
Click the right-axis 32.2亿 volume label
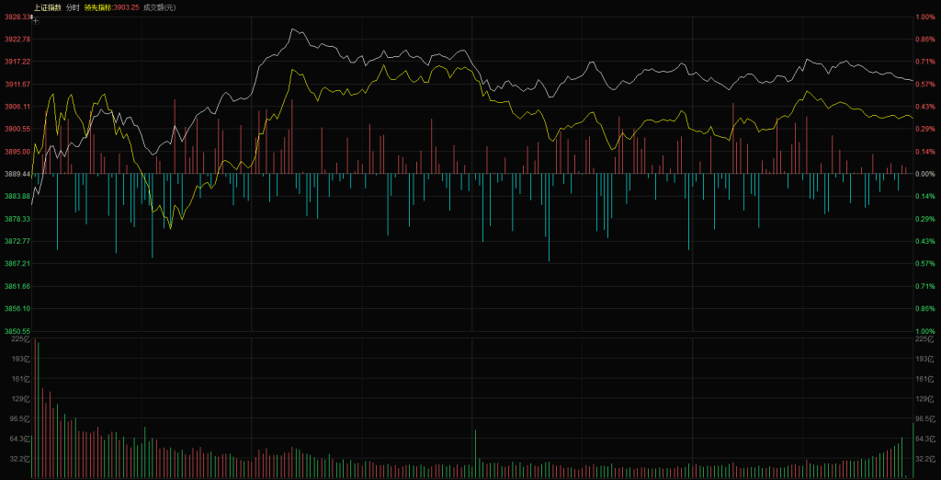[x=924, y=458]
